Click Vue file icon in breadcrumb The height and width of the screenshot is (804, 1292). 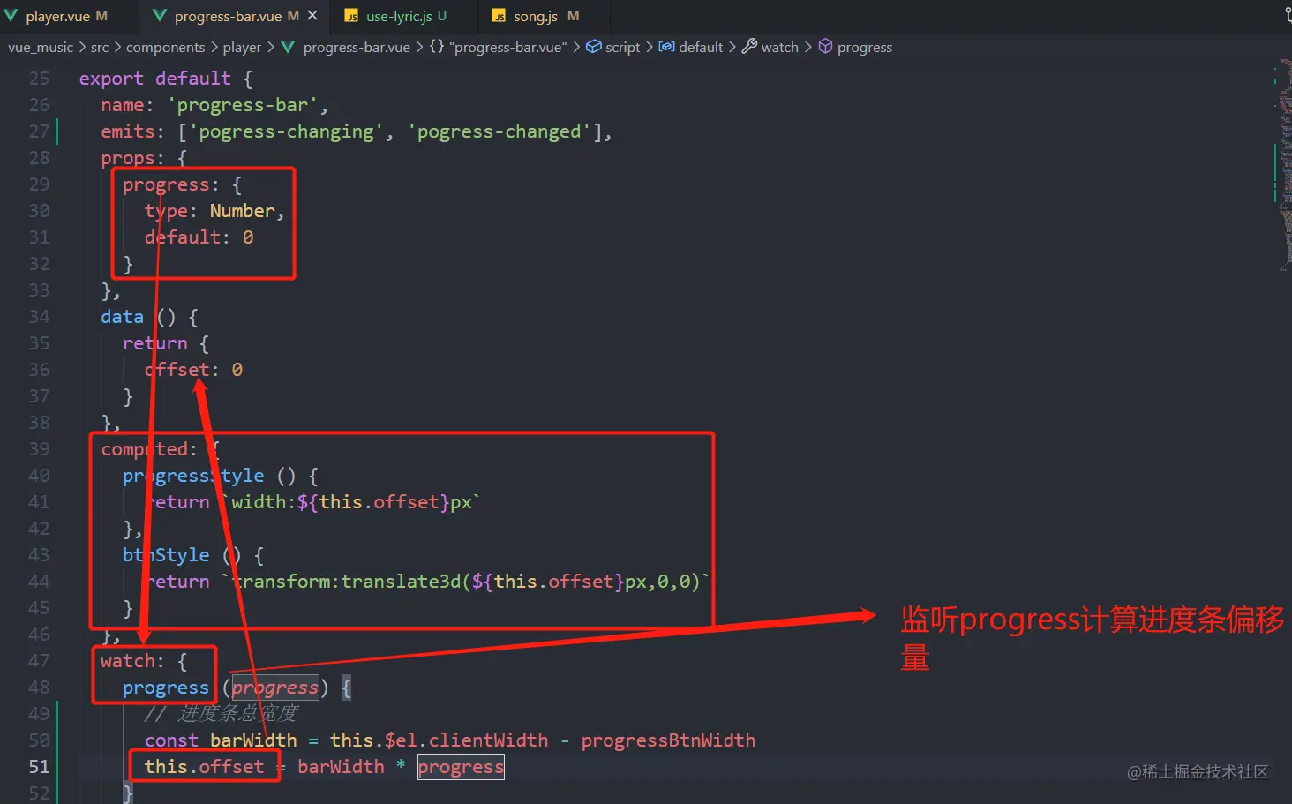[x=288, y=47]
